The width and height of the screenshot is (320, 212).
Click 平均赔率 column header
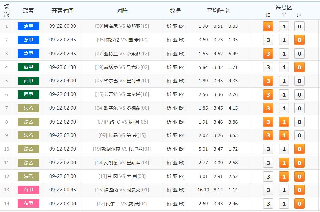tap(218, 11)
